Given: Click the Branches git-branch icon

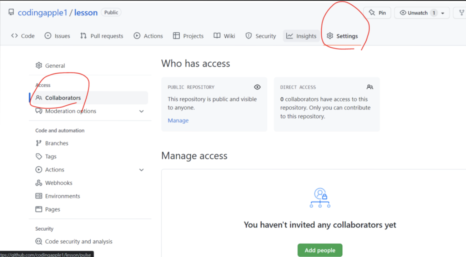Looking at the screenshot, I should click(38, 143).
